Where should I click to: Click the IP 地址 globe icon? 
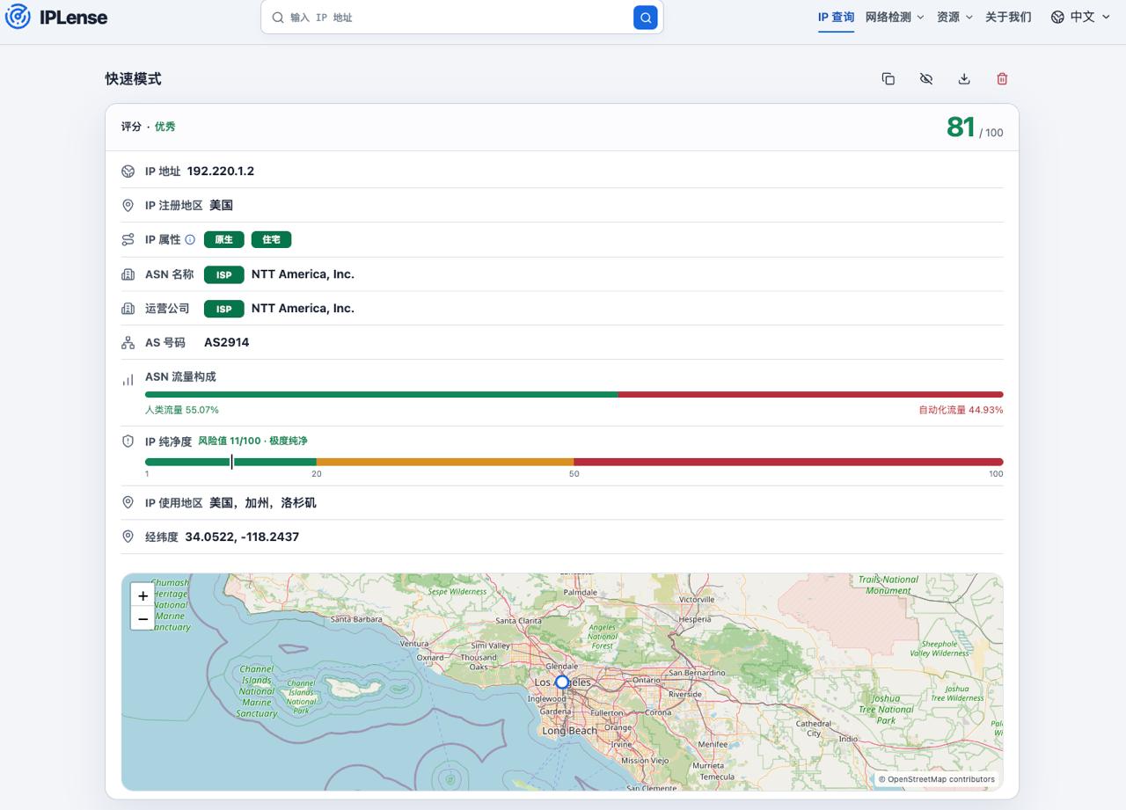(128, 171)
